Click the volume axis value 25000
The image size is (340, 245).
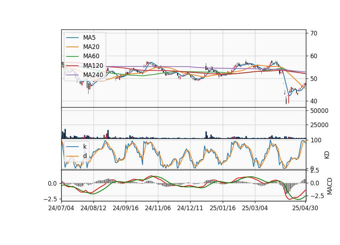[319, 125]
